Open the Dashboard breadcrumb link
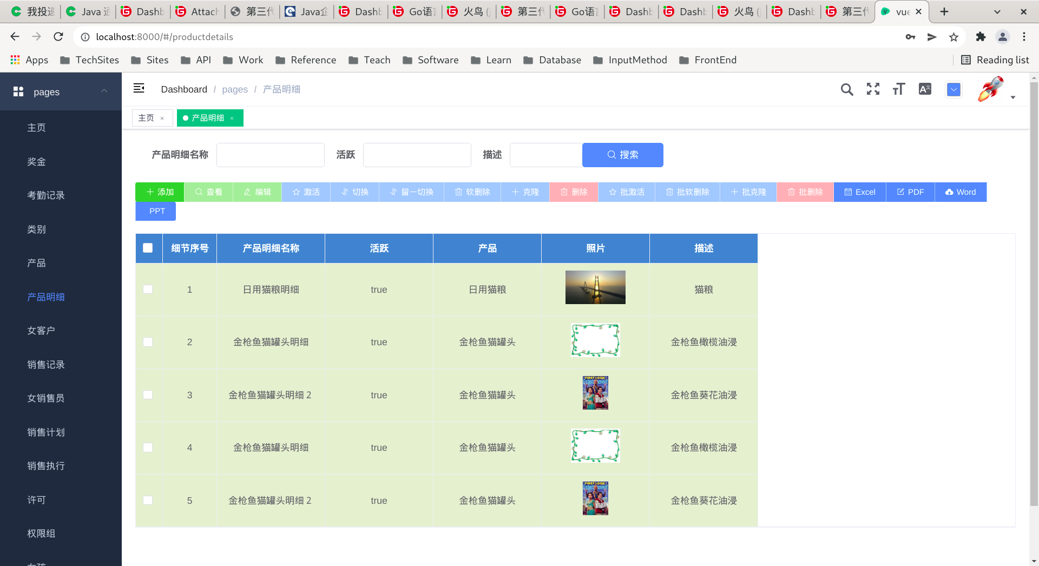Viewport: 1039px width, 566px height. 184,89
